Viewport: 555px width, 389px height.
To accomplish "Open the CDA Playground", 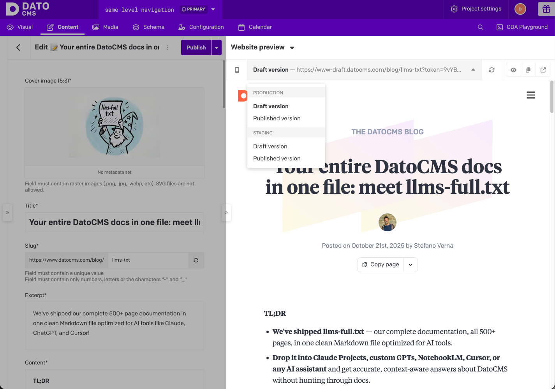I will coord(522,27).
